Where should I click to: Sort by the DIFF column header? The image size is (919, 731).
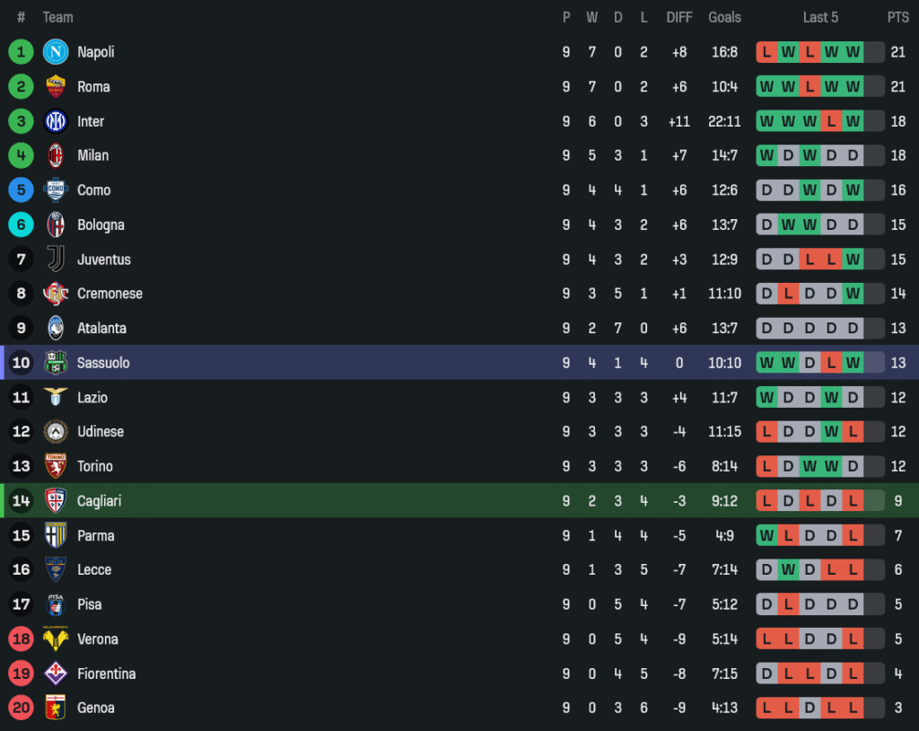(x=679, y=17)
